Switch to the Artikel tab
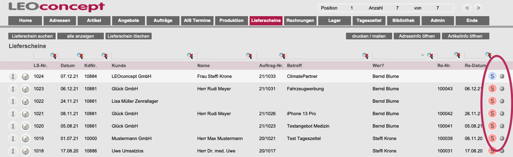Image resolution: width=513 pixels, height=157 pixels. click(x=94, y=20)
